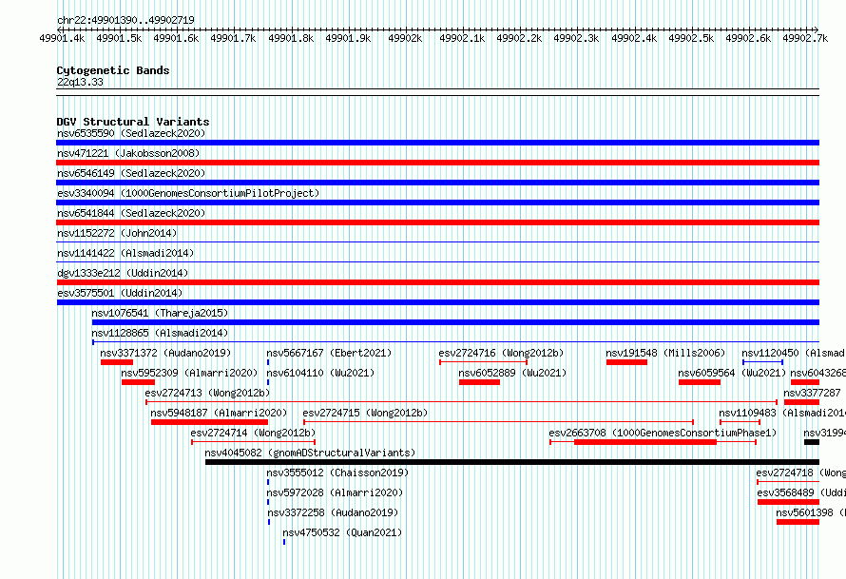
Task: Select esv2663708 (1000GenomesConsortiumPhase1) label
Action: [x=663, y=433]
